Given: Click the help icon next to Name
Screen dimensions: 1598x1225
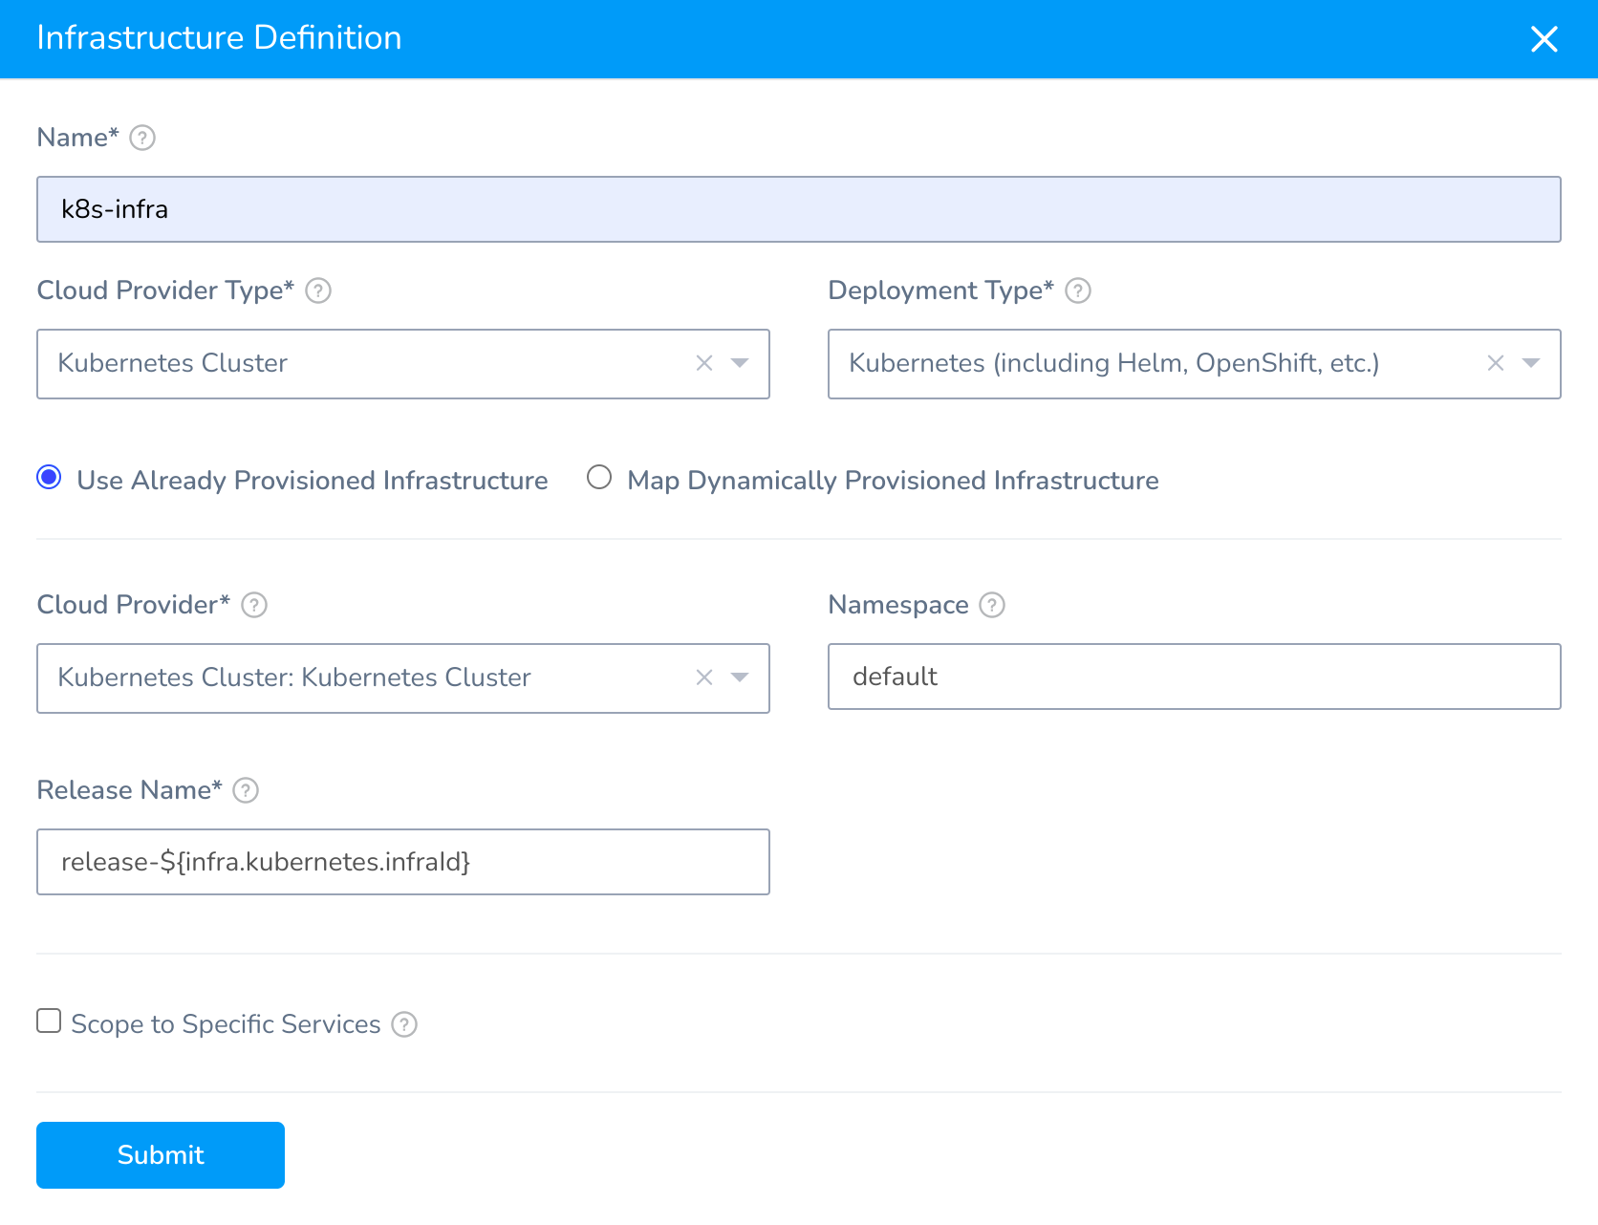Looking at the screenshot, I should (x=142, y=138).
